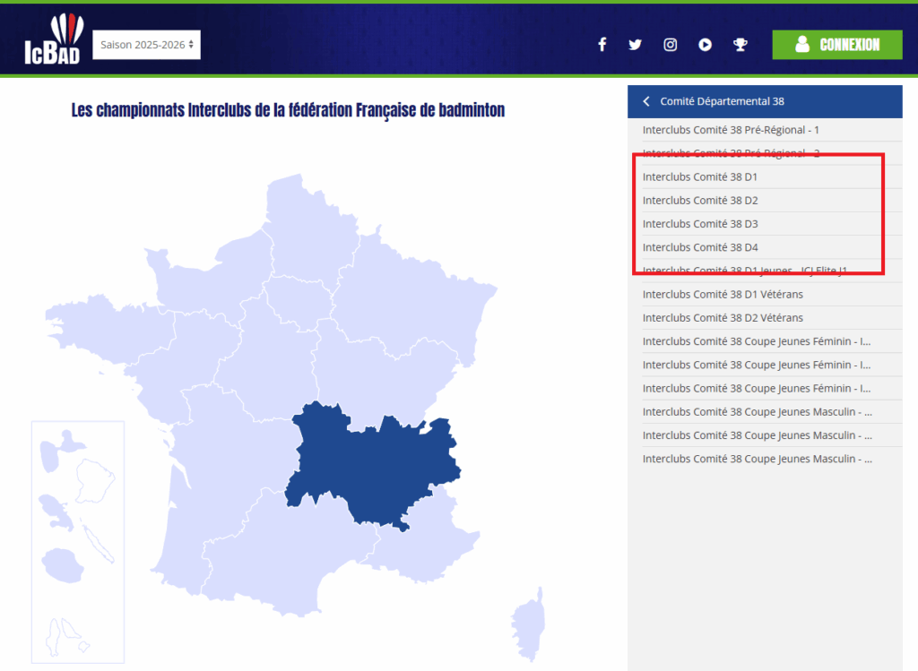The image size is (918, 671).
Task: Click the Comité Départemental 38 panel header
Action: pyautogui.click(x=764, y=101)
